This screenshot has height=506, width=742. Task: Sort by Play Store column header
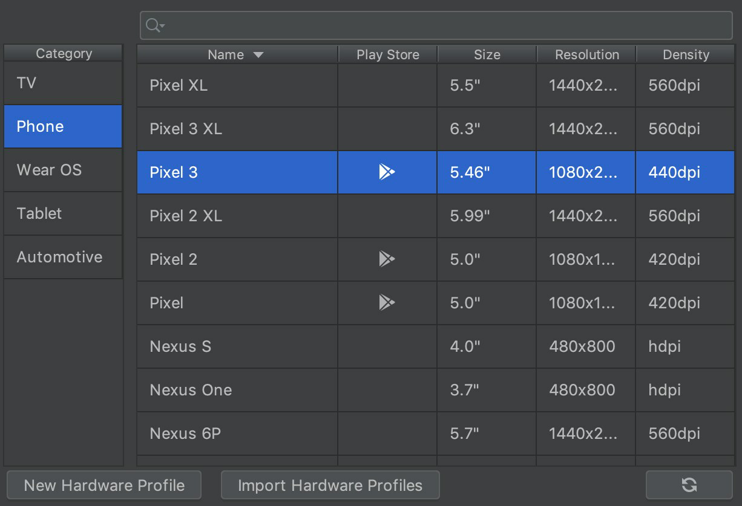coord(388,54)
